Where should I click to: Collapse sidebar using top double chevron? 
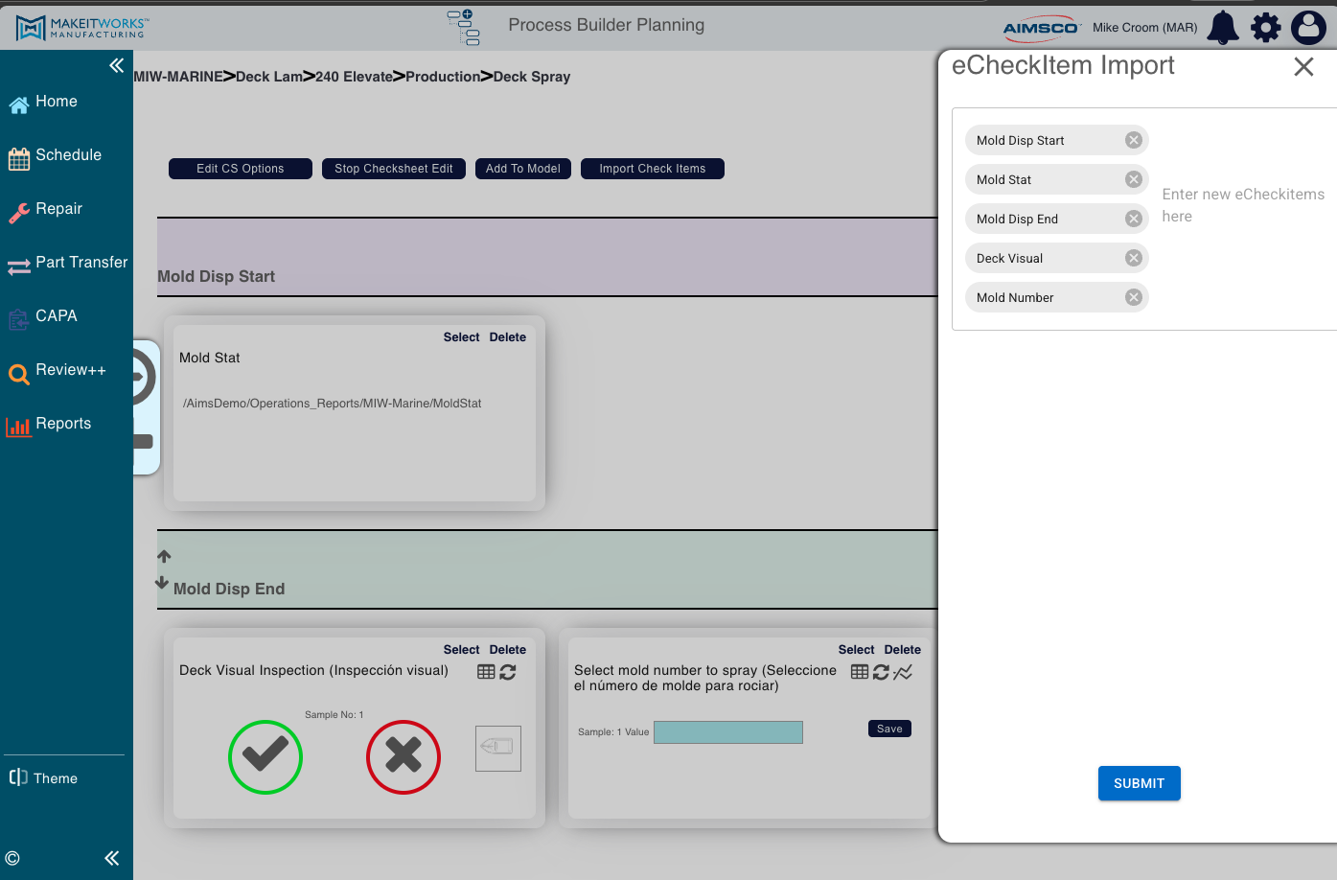point(116,65)
